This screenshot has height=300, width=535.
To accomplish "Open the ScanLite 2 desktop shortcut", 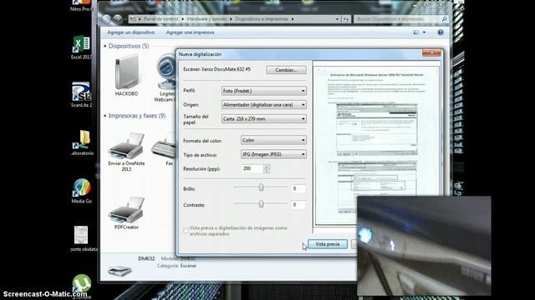I will coord(81,94).
